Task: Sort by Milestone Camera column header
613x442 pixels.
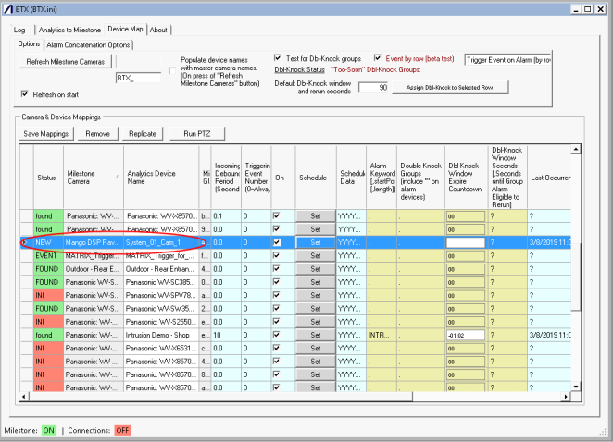Action: coord(94,178)
